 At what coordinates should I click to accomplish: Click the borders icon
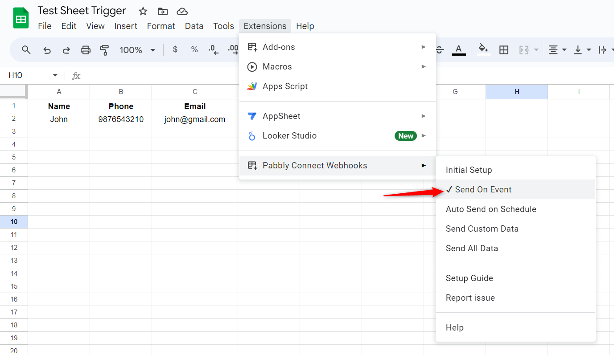504,50
